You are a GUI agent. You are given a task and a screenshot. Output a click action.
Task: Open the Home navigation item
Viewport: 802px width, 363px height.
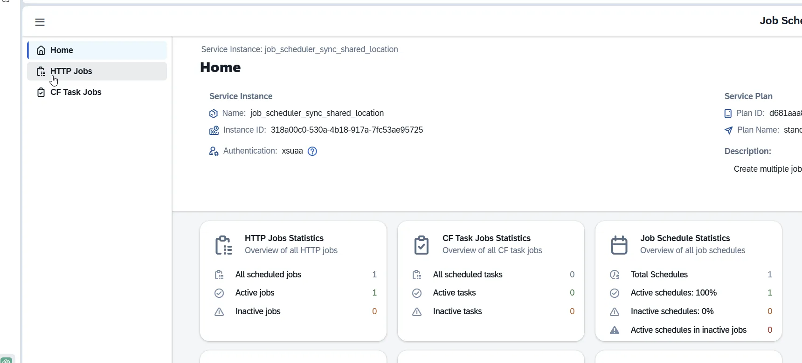click(x=97, y=50)
